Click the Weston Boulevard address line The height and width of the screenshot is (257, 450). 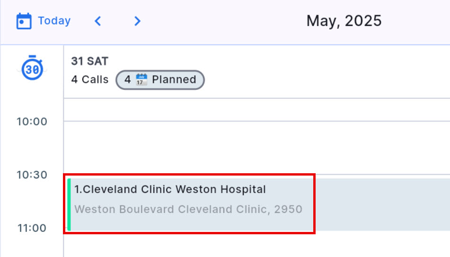click(188, 209)
